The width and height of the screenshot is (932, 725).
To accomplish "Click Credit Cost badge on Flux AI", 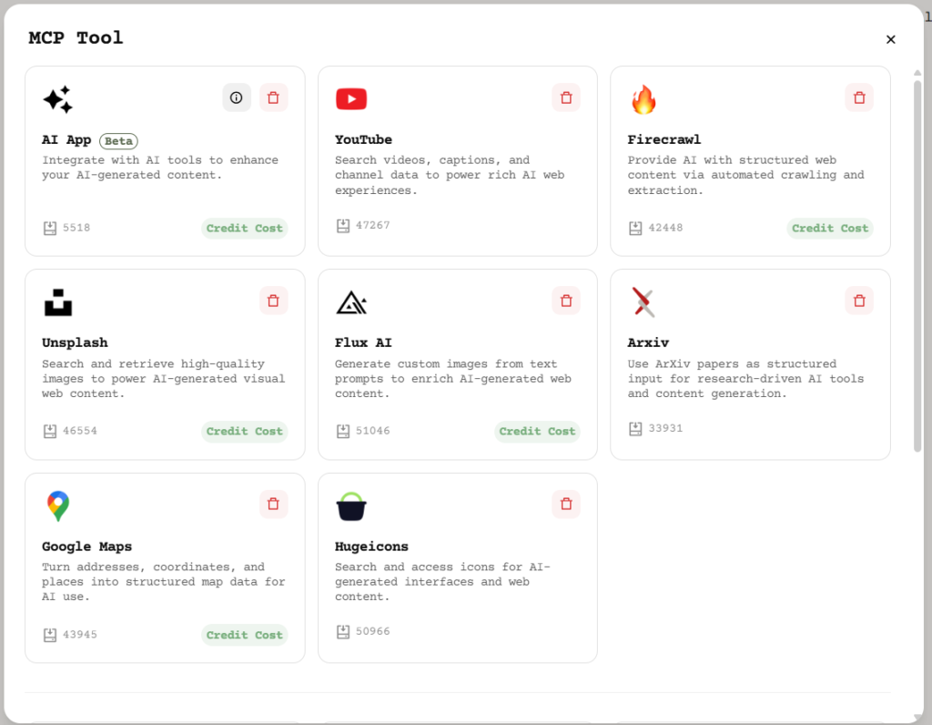I will (537, 431).
